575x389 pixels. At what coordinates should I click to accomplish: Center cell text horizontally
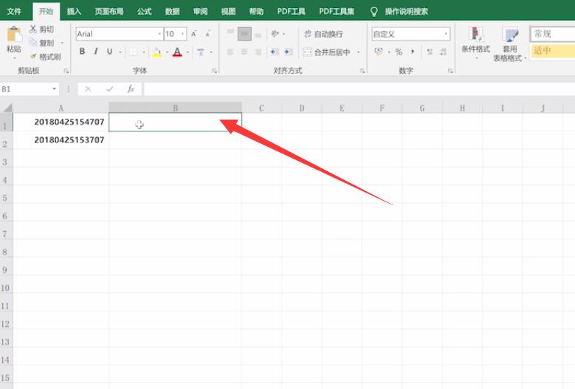[244, 52]
